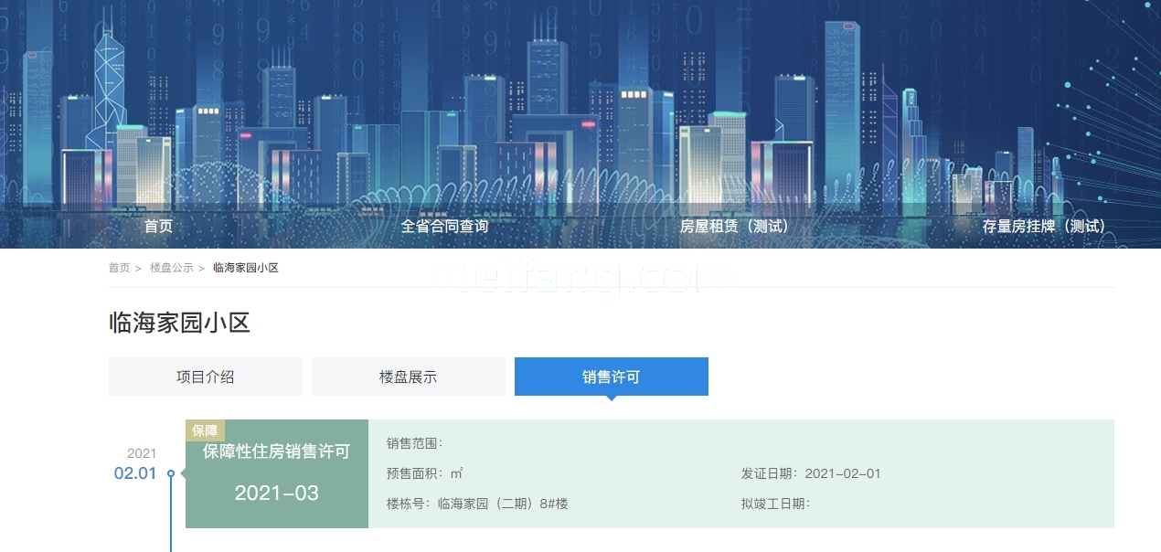Click the 02.01 timeline date label
Image resolution: width=1161 pixels, height=552 pixels.
point(135,473)
